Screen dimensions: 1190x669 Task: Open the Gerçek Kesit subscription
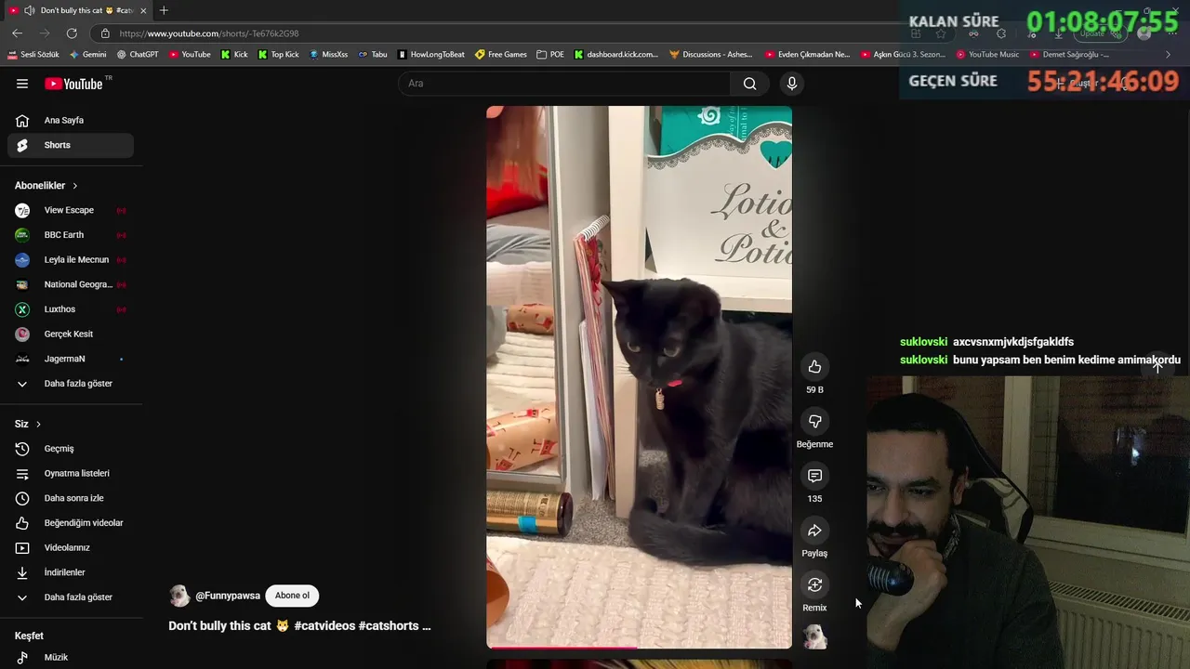point(71,334)
